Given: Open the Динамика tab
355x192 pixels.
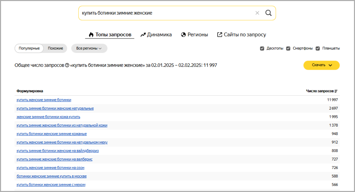Looking at the screenshot, I should (x=156, y=35).
